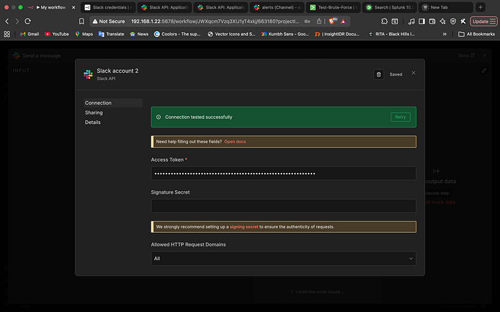Open InsightIDR Docu bookmark
The image size is (500, 312).
(337, 34)
